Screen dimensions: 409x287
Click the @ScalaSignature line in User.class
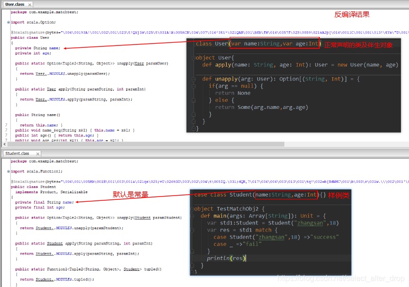click(x=210, y=33)
